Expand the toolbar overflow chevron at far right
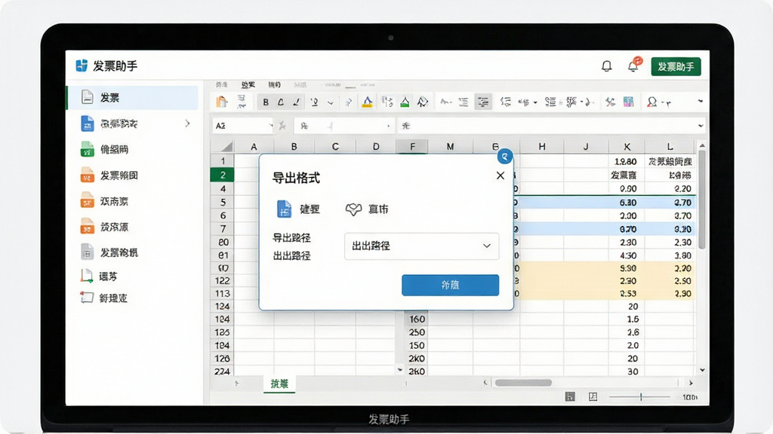This screenshot has height=434, width=773. tap(700, 102)
